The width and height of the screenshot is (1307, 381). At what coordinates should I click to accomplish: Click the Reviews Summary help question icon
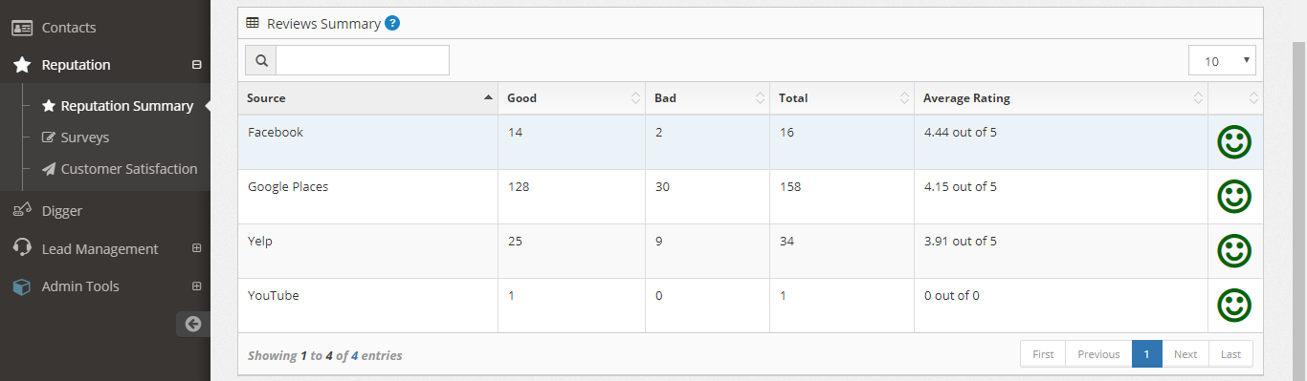click(392, 24)
